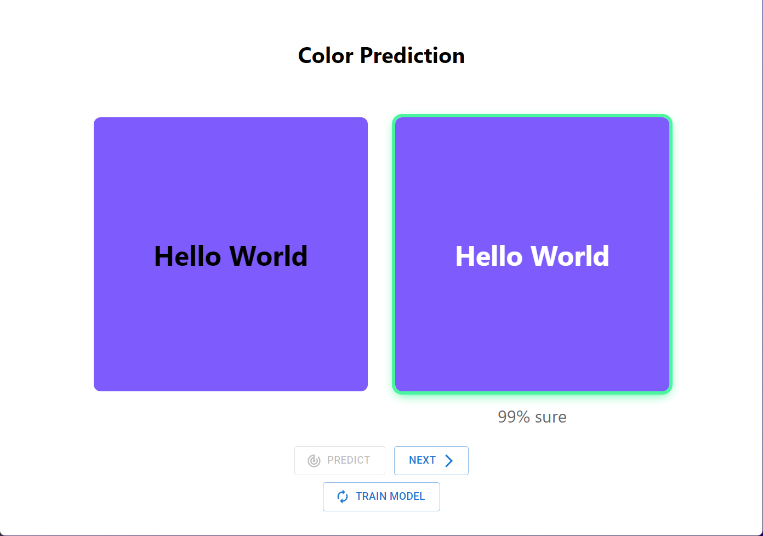Click the word "Prediction" in the title
Screen dimensions: 763x536
[x=412, y=55]
